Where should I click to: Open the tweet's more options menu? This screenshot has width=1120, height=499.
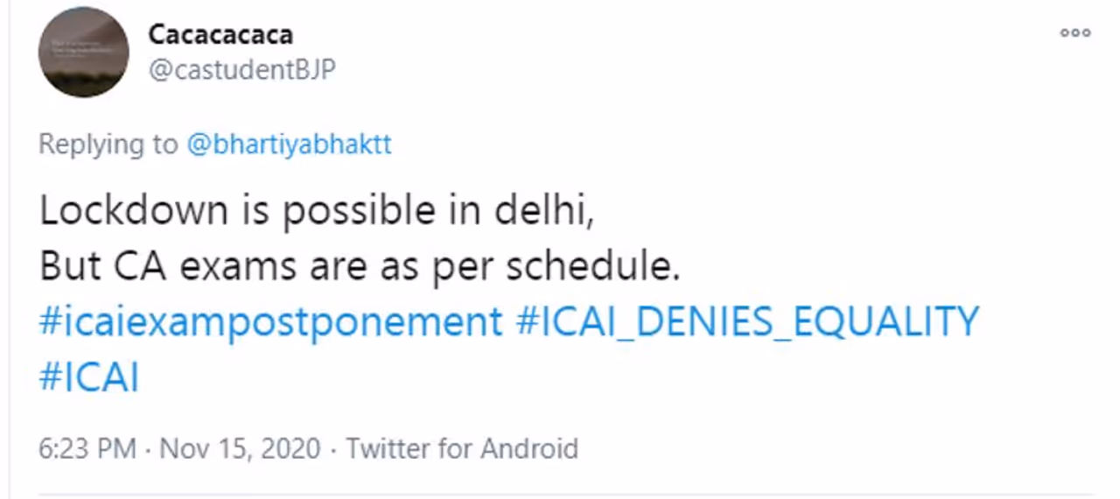pyautogui.click(x=1074, y=33)
